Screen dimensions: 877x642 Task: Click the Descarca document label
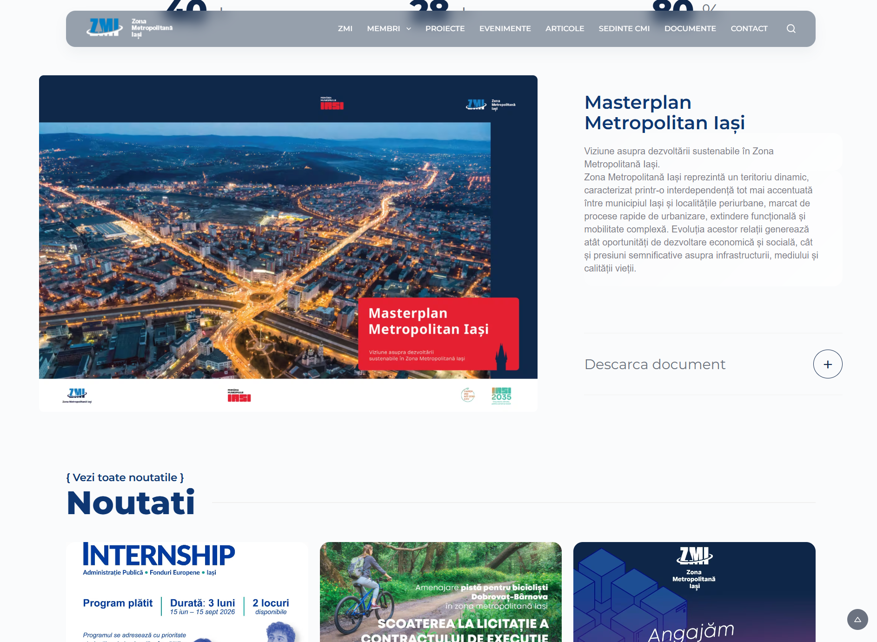pos(655,364)
